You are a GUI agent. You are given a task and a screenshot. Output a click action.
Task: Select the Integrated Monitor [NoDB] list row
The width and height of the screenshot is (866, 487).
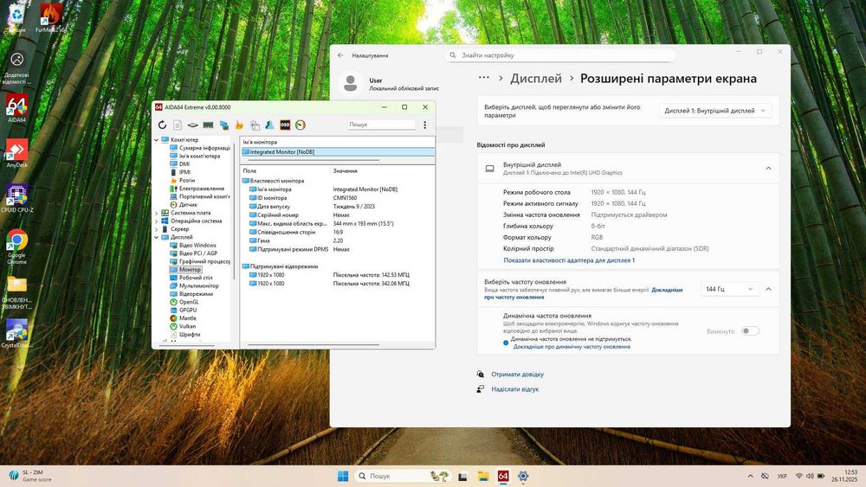[338, 151]
